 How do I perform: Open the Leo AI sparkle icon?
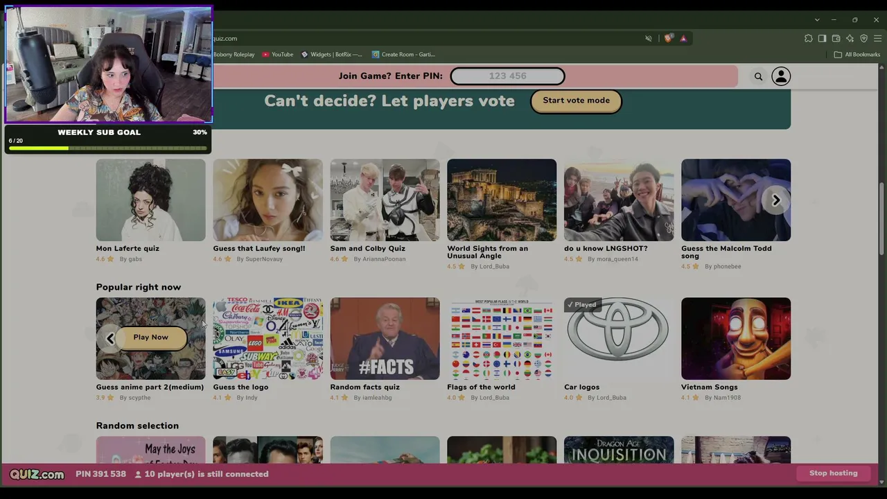coord(850,39)
